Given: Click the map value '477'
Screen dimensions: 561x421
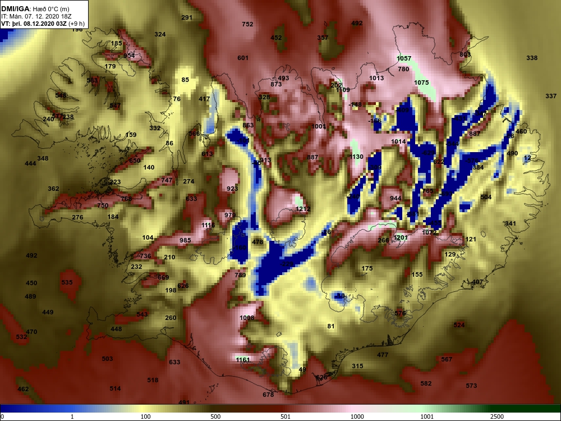Looking at the screenshot, I should [x=383, y=355].
